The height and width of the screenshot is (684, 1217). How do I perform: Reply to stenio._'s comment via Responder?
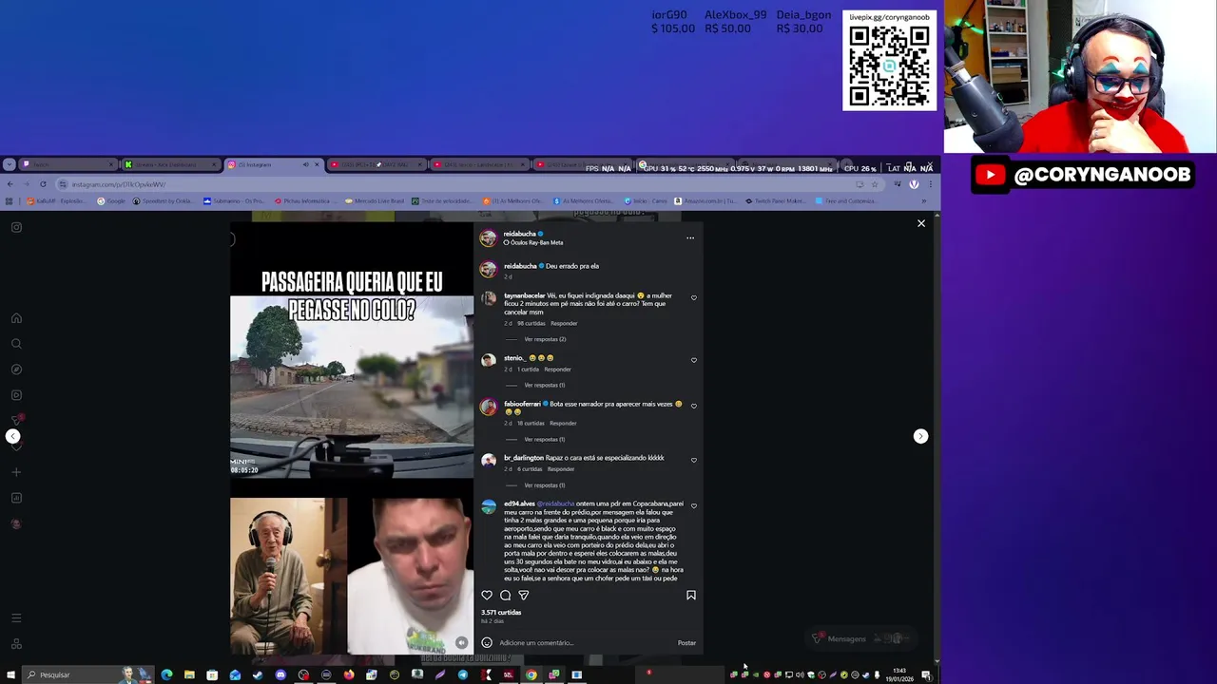coord(557,369)
